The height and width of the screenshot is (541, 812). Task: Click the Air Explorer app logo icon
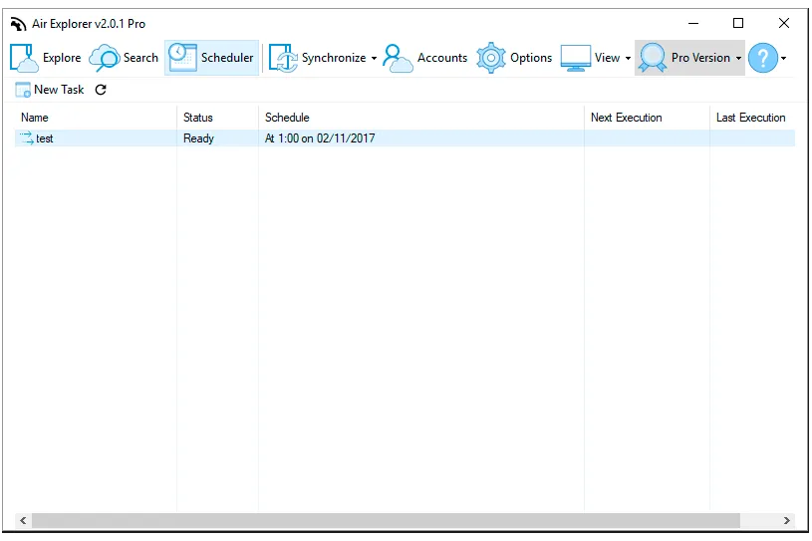[x=18, y=24]
